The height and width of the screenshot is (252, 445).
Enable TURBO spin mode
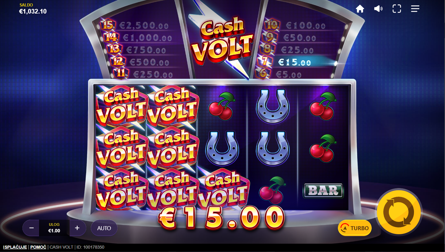[355, 228]
